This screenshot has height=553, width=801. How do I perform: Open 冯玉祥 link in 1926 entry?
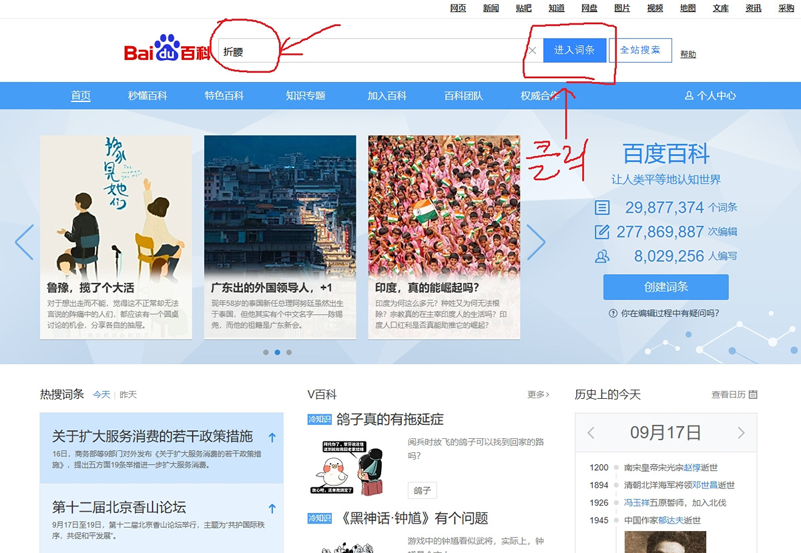coord(637,502)
